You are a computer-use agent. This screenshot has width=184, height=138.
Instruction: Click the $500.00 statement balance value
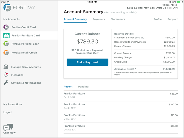click(x=170, y=38)
